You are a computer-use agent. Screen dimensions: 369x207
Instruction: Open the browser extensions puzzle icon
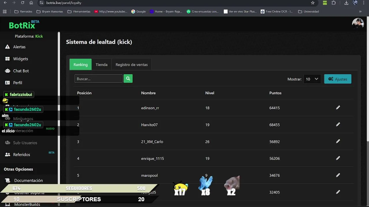coord(334,3)
